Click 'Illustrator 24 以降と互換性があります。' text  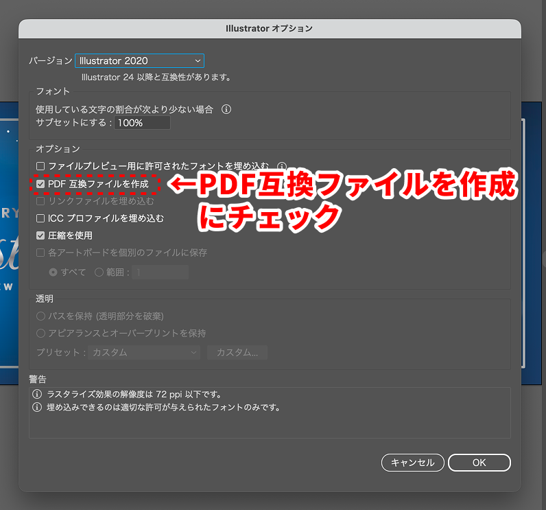[x=156, y=78]
